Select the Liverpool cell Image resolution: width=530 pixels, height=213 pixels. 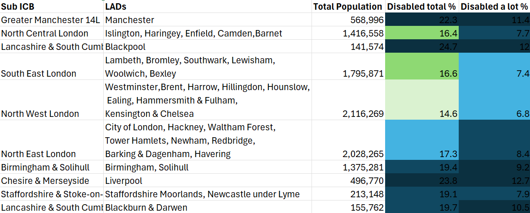point(207,181)
